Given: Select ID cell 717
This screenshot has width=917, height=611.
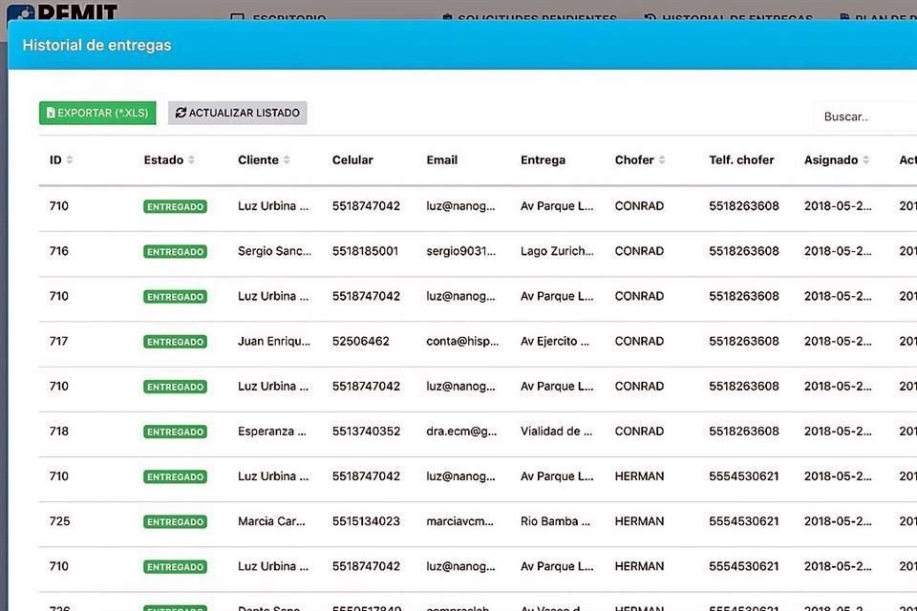Looking at the screenshot, I should 59,341.
